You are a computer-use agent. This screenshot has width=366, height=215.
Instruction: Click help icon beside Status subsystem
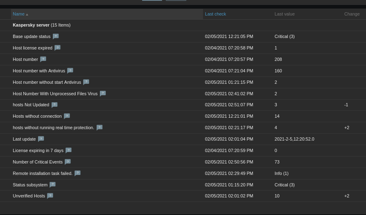point(52,184)
